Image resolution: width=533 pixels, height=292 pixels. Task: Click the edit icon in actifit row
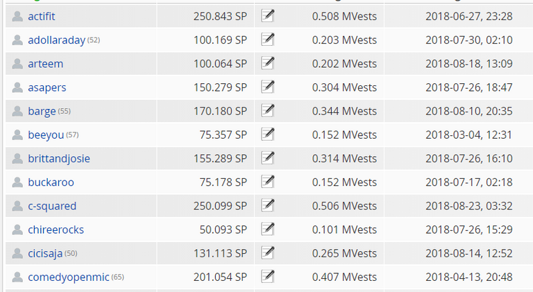pos(267,16)
